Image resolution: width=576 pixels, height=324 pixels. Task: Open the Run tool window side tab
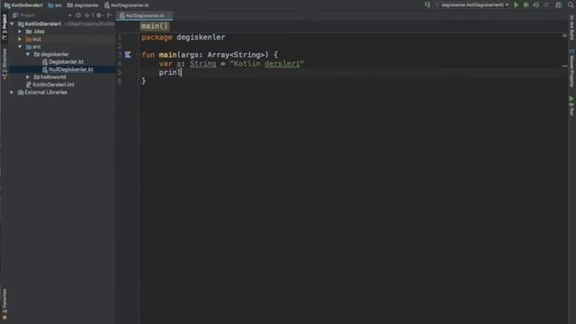coord(571,106)
